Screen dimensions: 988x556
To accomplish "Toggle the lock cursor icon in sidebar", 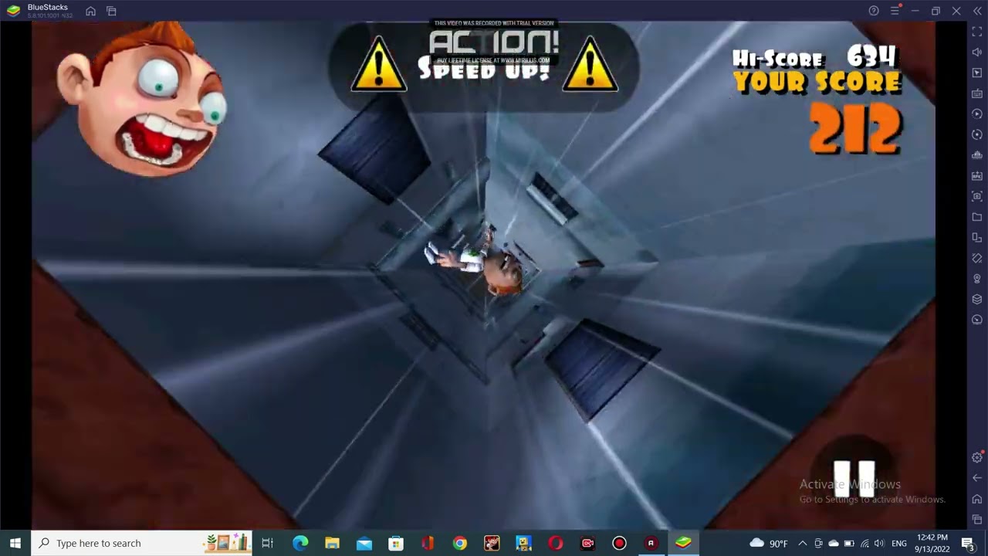I will click(x=976, y=73).
